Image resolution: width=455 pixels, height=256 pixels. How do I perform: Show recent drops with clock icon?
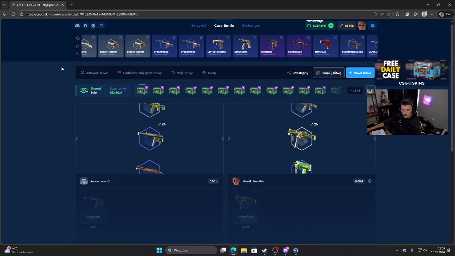tap(78, 38)
